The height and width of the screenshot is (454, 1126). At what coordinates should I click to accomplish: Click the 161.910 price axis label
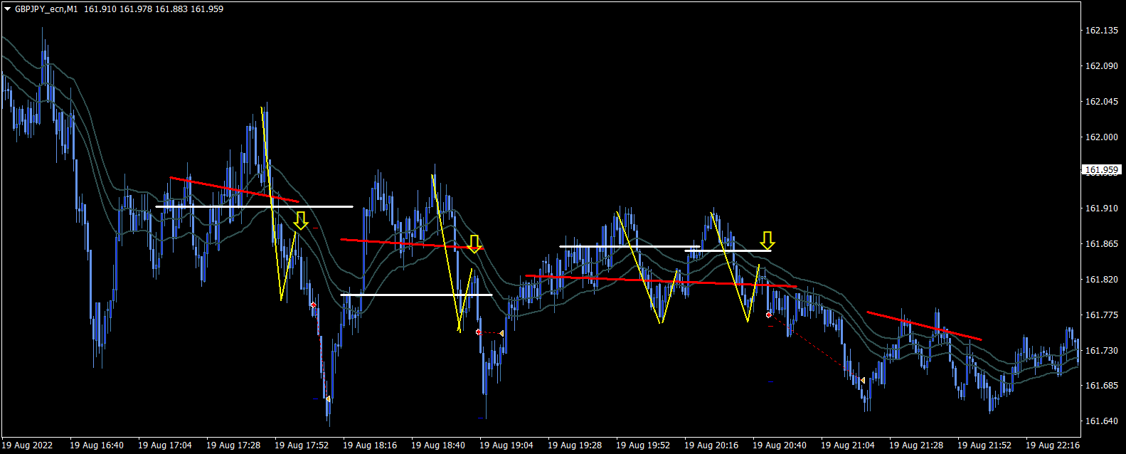coord(1102,208)
